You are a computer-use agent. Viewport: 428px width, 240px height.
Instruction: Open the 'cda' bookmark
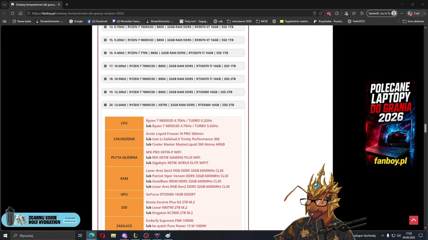point(218,21)
